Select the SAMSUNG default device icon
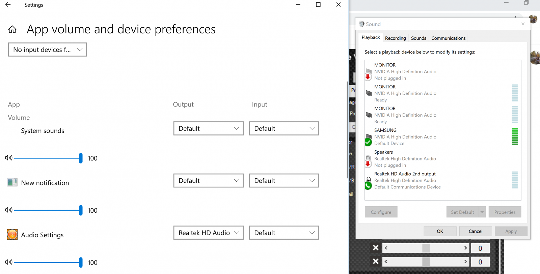The image size is (540, 274). pyautogui.click(x=369, y=140)
